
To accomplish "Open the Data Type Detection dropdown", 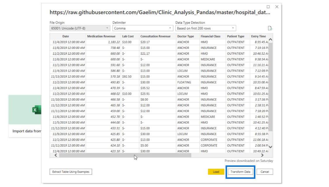I will [206, 28].
